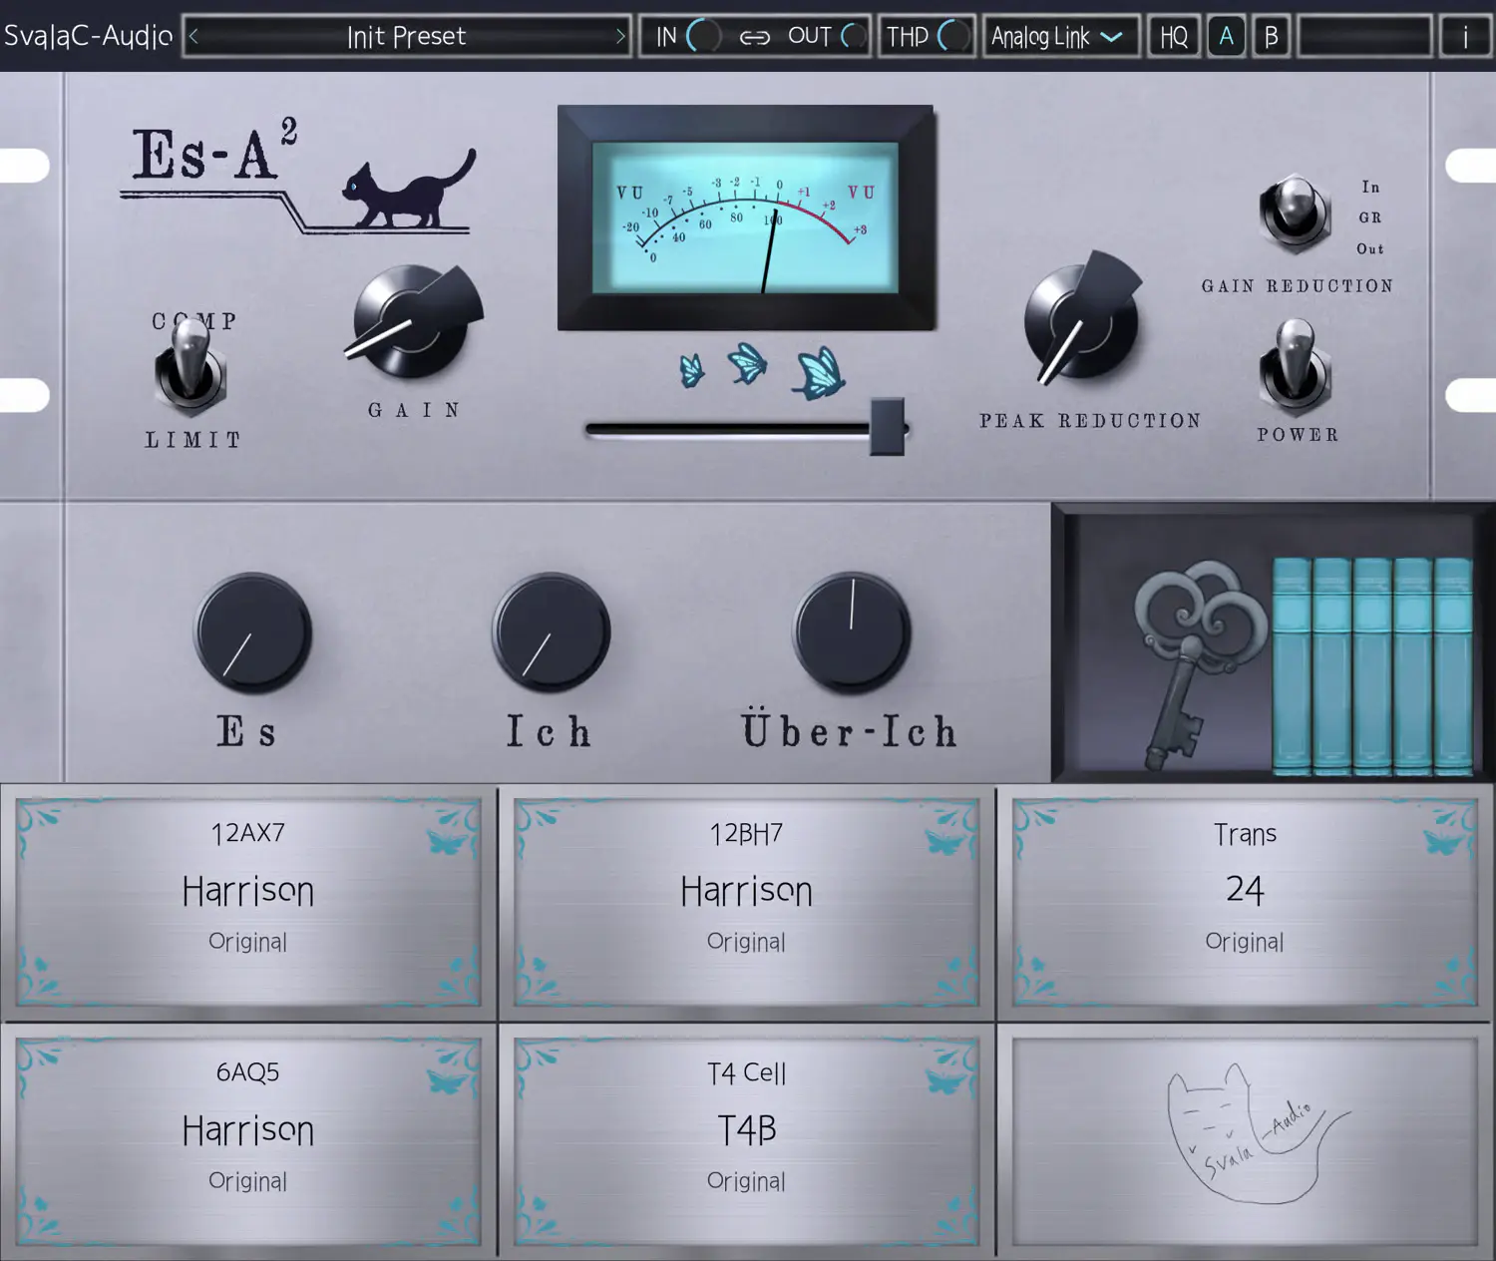Click 'Original' under T4 Cell T4B
The image size is (1496, 1261).
coord(746,1181)
